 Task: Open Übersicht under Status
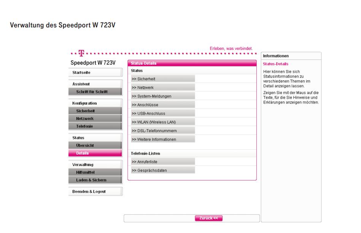click(x=95, y=145)
